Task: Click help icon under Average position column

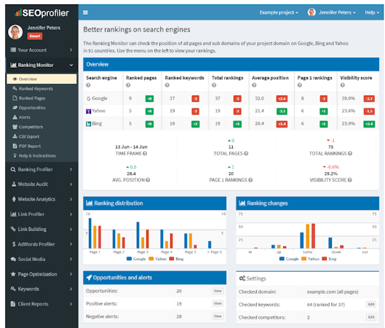Action: pyautogui.click(x=254, y=85)
